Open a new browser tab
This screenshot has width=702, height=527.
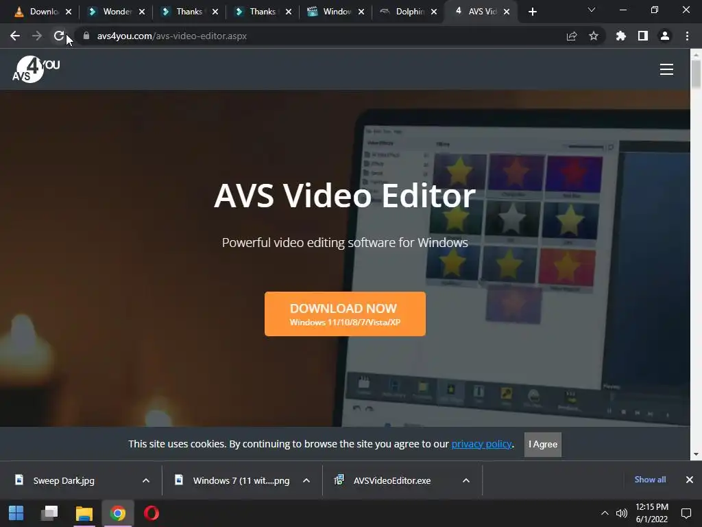[x=532, y=12]
